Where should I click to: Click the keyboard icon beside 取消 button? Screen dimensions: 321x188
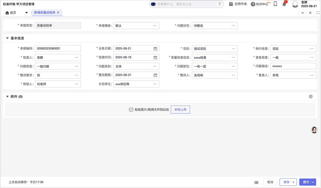point(256,182)
